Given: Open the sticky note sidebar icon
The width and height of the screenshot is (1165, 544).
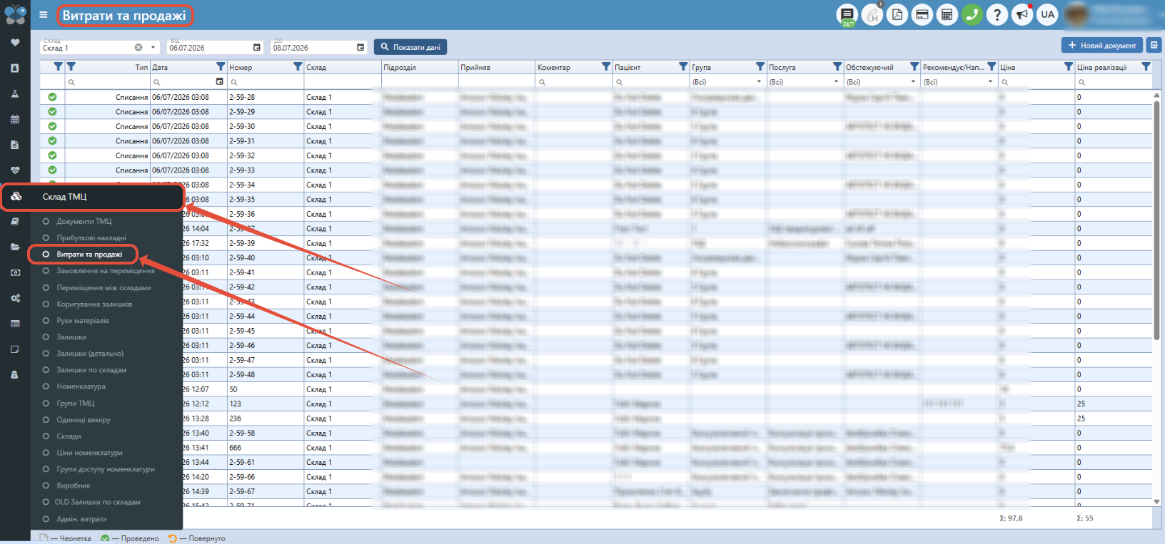Looking at the screenshot, I should pos(15,349).
